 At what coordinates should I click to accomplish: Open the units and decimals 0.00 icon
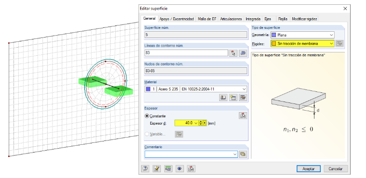point(168,168)
